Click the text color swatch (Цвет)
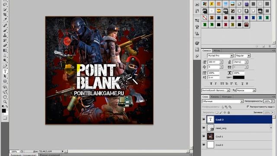 [x=238, y=77]
